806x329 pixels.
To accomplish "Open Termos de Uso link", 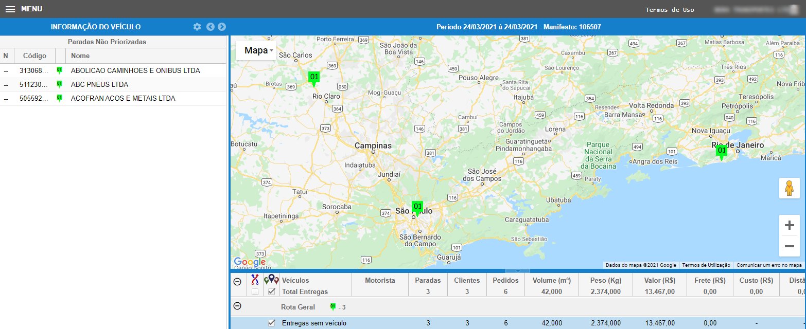I will pos(670,10).
